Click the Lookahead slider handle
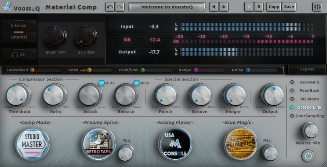 coord(32,70)
